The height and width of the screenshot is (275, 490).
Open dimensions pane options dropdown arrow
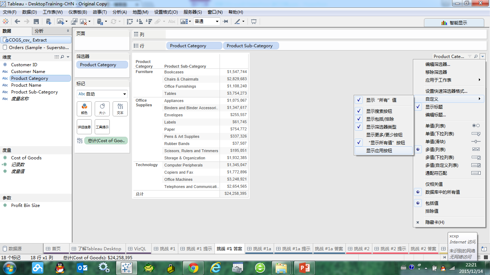pyautogui.click(x=68, y=57)
